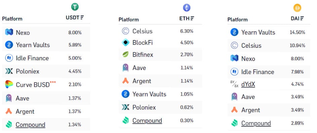Click the Tether coin icon above USDT
This screenshot has width=317, height=133.
point(75,7)
